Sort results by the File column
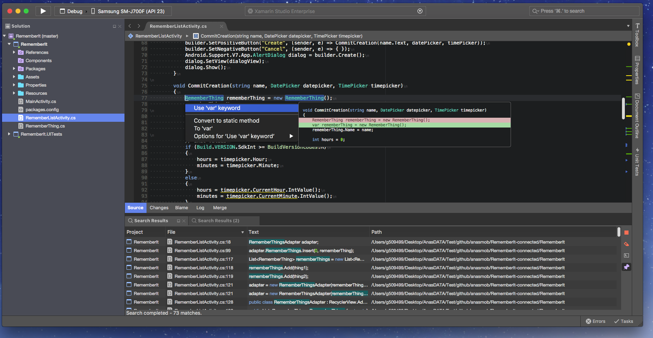This screenshot has height=338, width=653. click(206, 232)
